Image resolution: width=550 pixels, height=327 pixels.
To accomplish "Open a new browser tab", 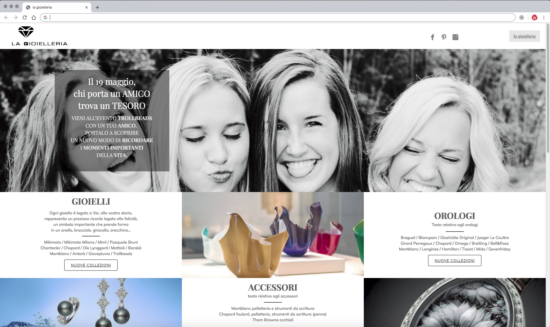I will coord(97,7).
